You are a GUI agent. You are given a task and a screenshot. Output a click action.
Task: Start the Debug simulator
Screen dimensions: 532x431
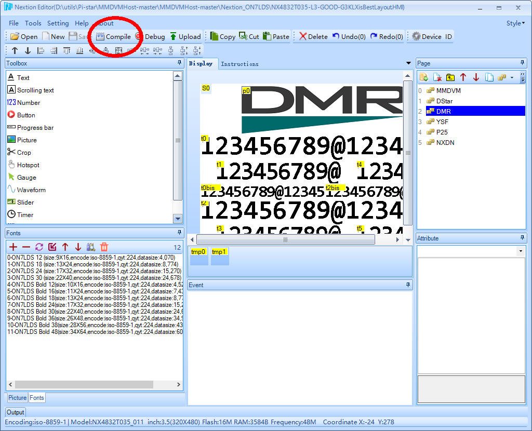[150, 36]
